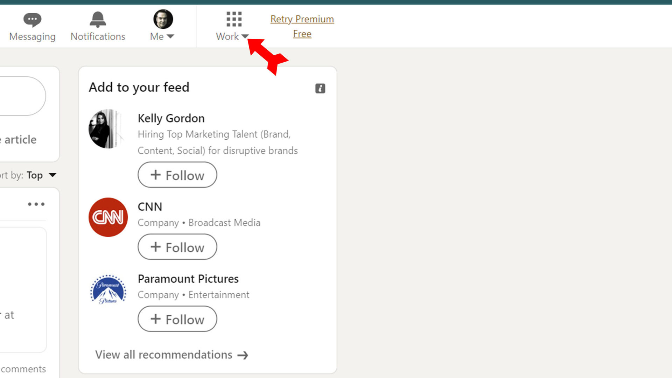Click the start a post input field
672x378 pixels.
[21, 96]
